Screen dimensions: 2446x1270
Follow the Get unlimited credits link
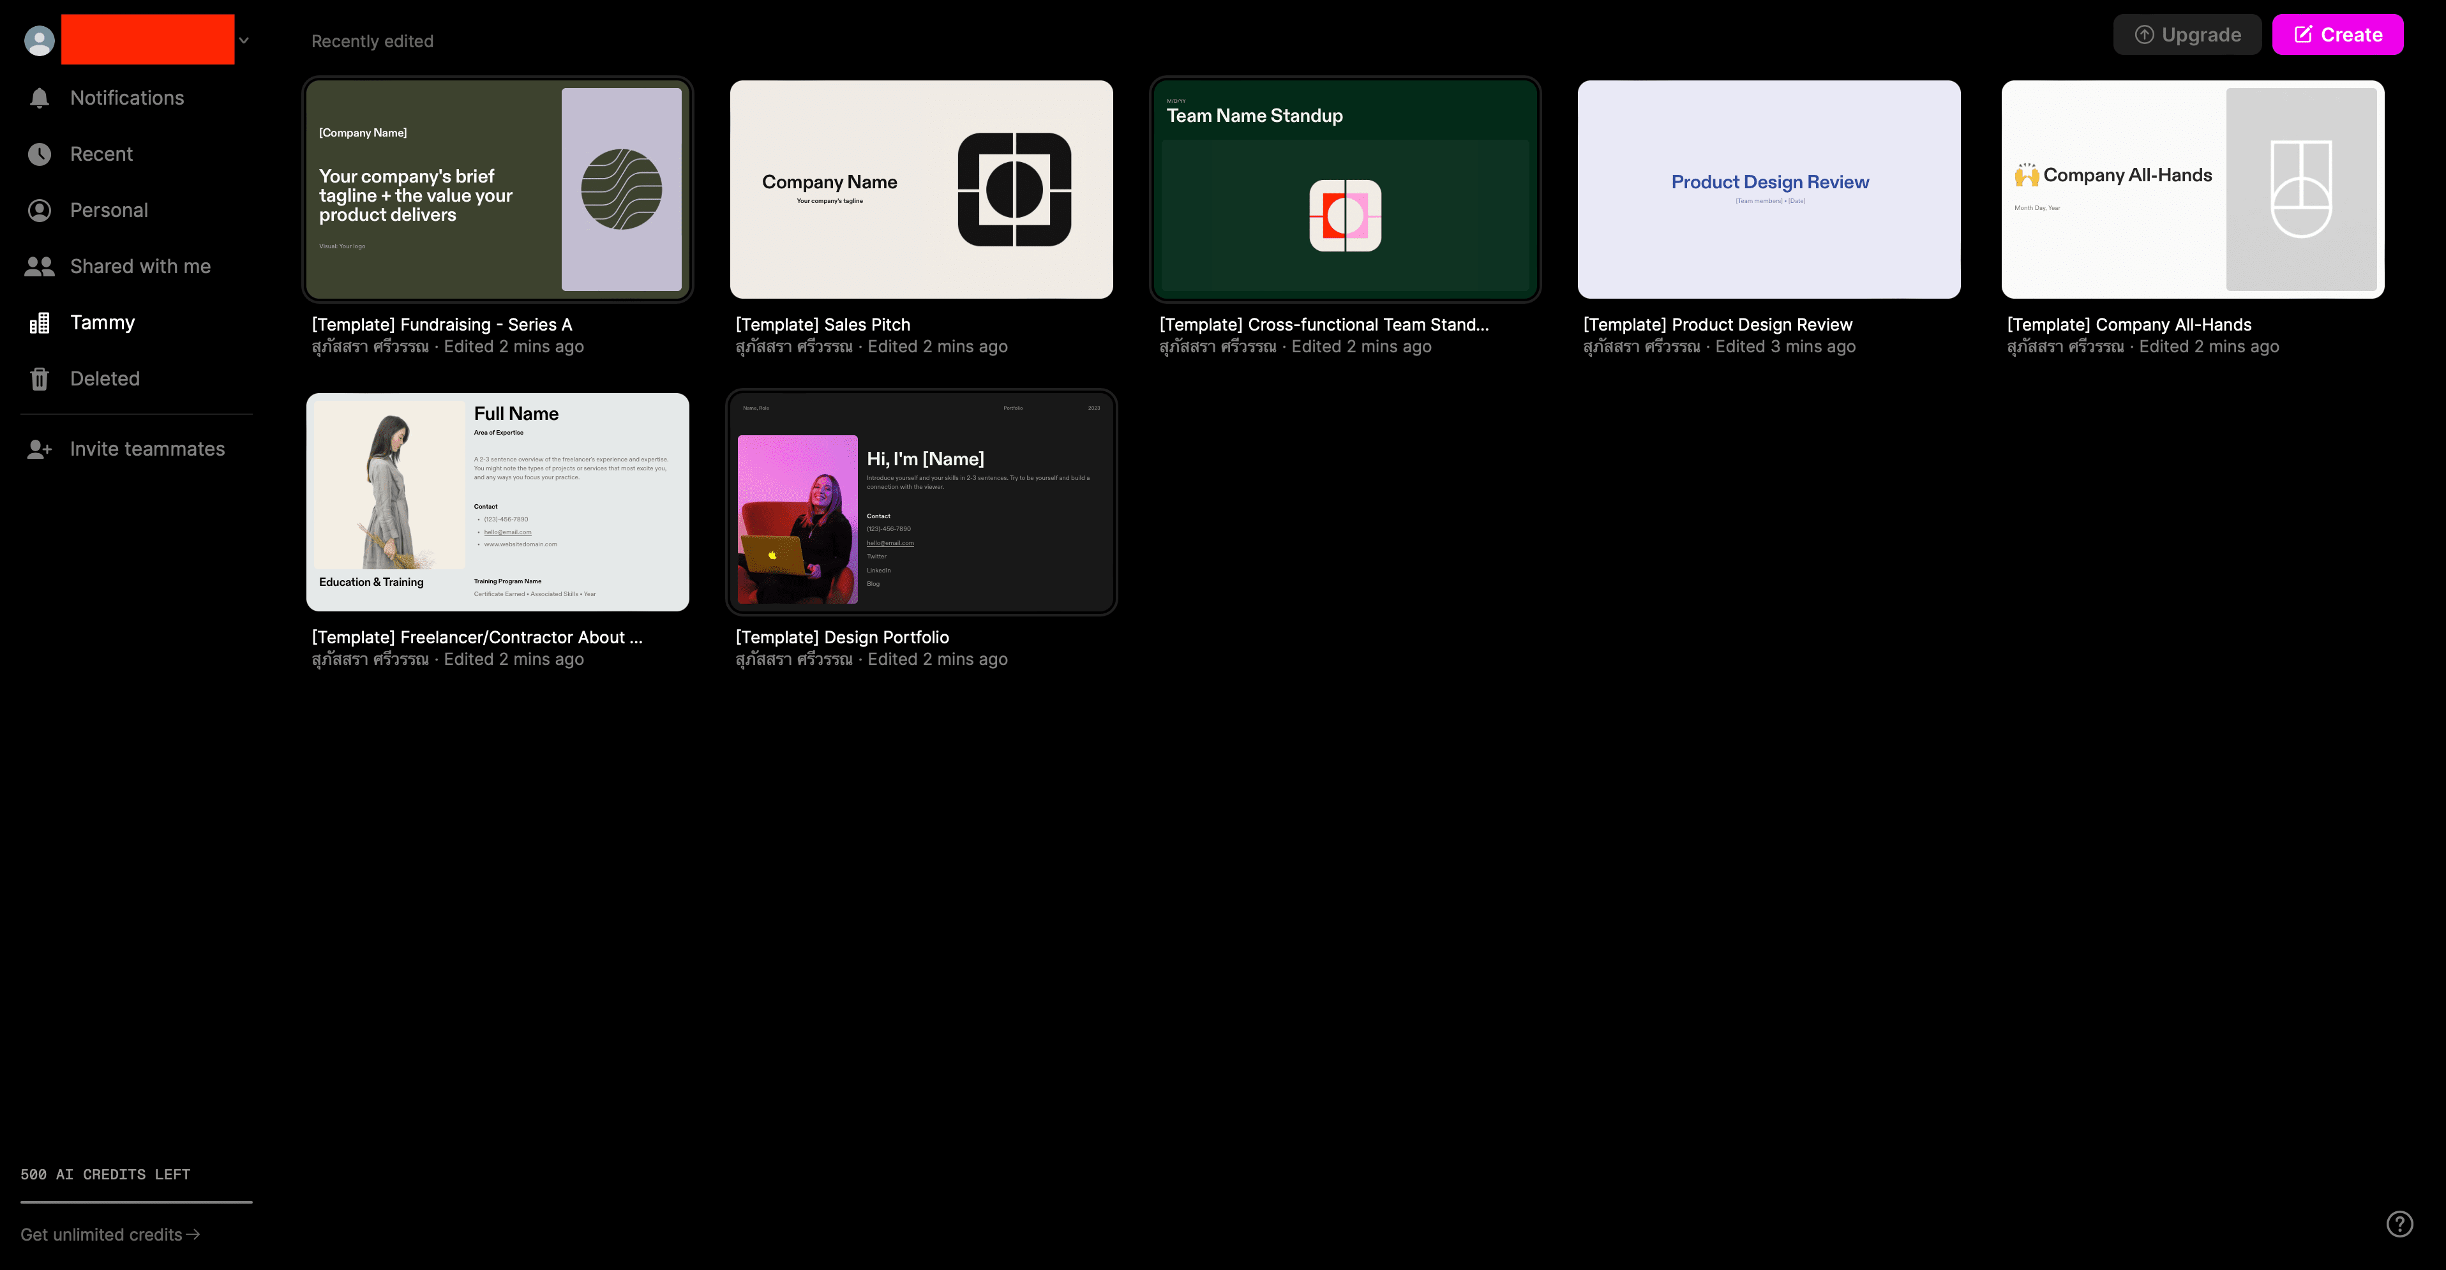pos(110,1234)
